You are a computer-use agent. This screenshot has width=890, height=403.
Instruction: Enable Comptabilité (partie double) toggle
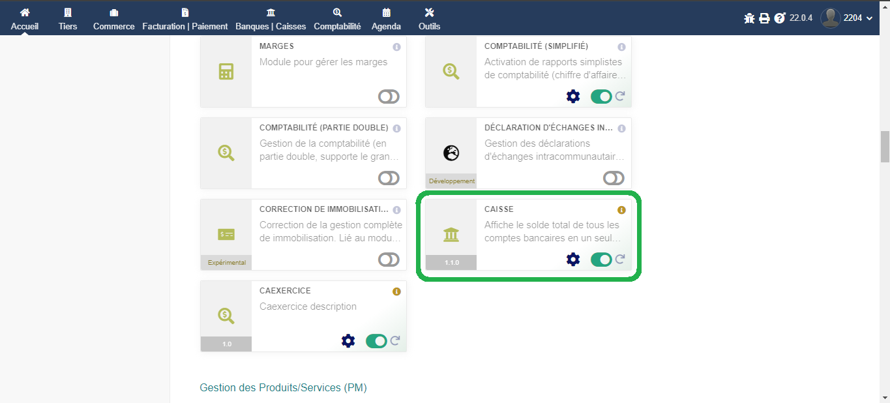pos(389,178)
